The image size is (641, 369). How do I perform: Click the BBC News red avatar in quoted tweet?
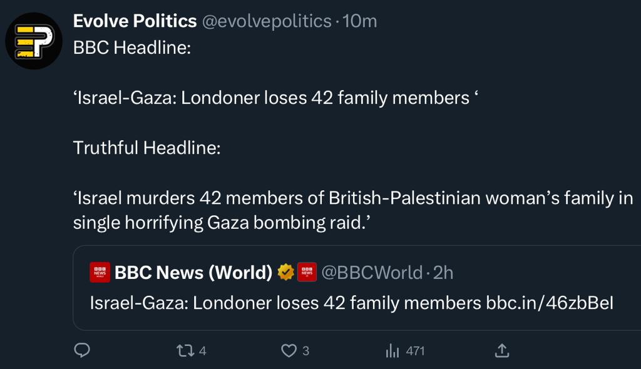(100, 272)
